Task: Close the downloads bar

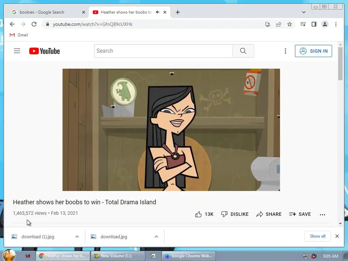Action: tap(337, 236)
